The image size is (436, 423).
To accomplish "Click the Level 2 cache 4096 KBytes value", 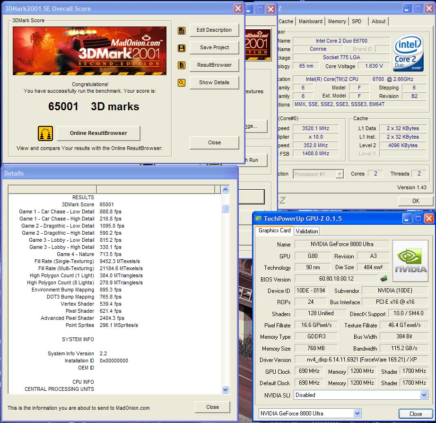I will tap(403, 145).
